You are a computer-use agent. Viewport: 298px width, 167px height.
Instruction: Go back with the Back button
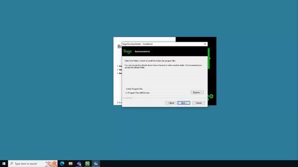tap(171, 103)
